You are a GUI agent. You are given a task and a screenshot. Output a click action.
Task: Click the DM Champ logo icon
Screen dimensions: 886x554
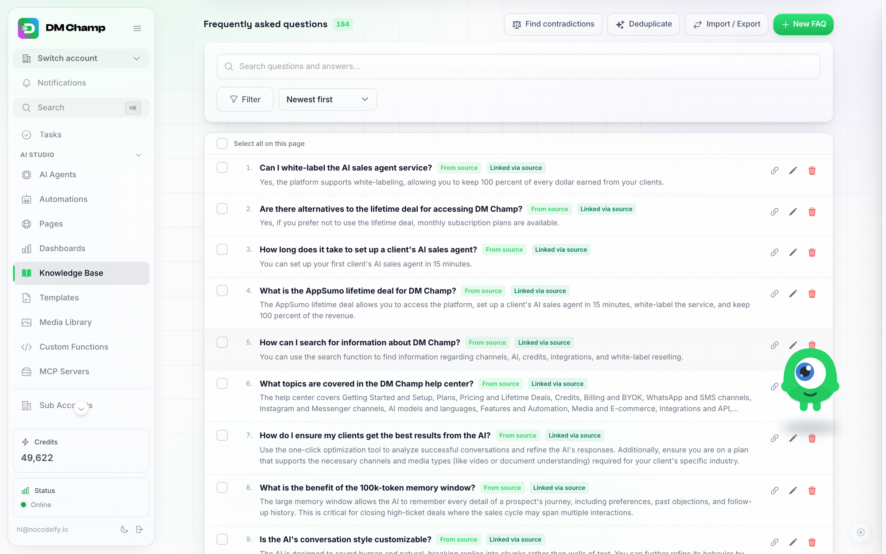coord(28,28)
